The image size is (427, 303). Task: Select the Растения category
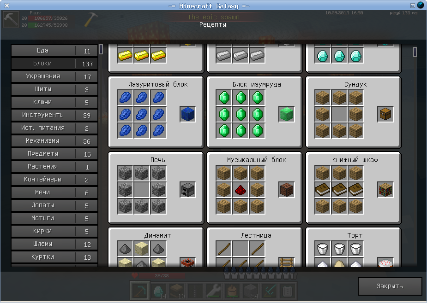54,167
